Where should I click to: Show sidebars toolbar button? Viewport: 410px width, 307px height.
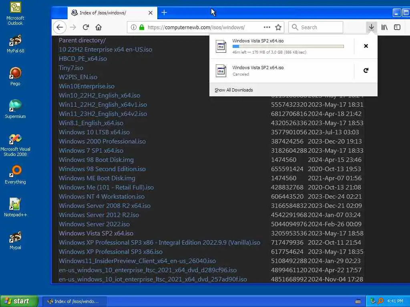[397, 27]
